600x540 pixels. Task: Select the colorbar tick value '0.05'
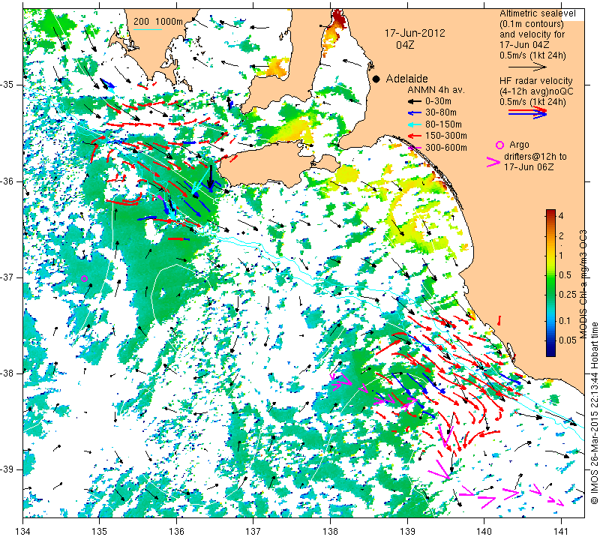(x=568, y=340)
